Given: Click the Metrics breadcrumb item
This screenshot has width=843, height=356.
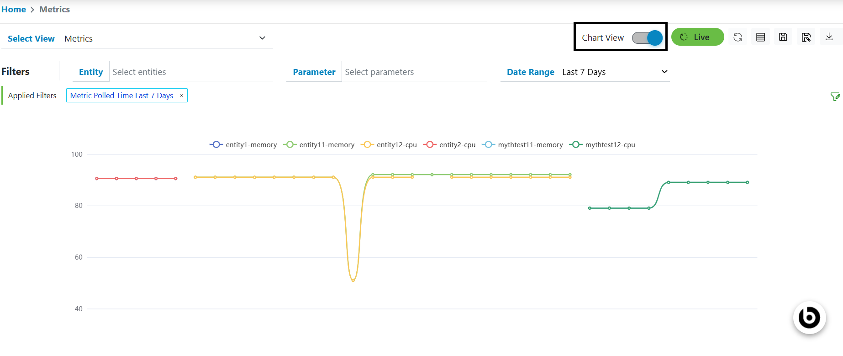Looking at the screenshot, I should 54,10.
